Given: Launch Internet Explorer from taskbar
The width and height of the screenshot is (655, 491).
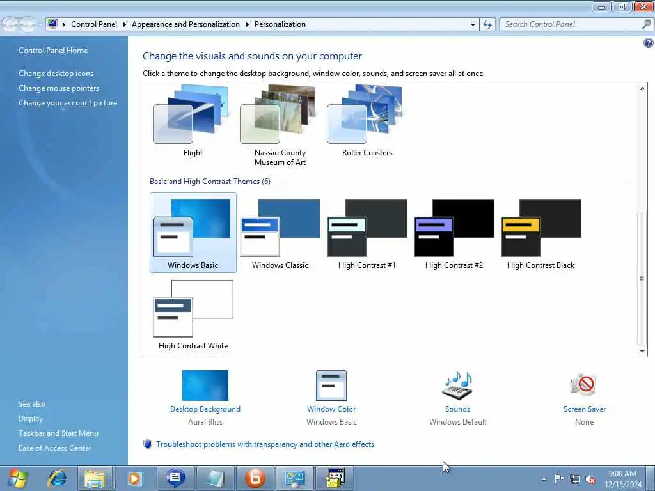Looking at the screenshot, I should [x=57, y=478].
